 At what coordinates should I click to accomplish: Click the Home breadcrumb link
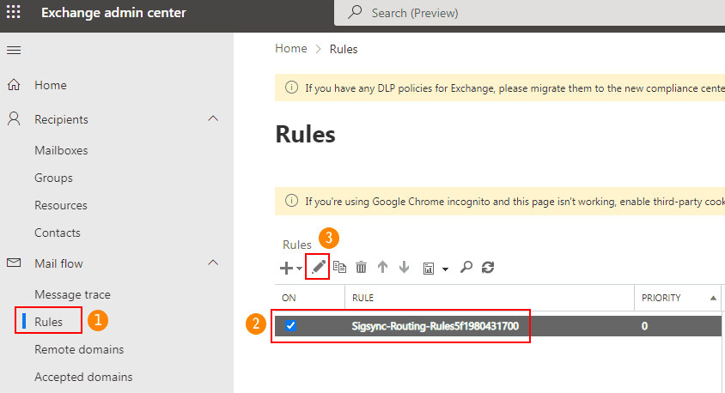click(290, 49)
